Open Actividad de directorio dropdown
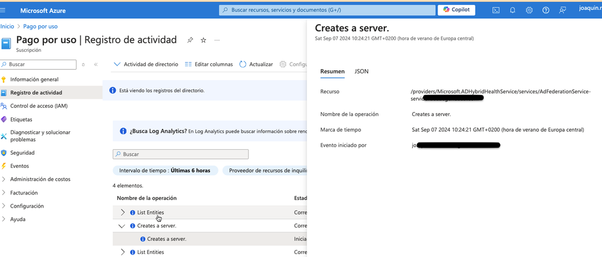The height and width of the screenshot is (257, 602). tap(146, 64)
